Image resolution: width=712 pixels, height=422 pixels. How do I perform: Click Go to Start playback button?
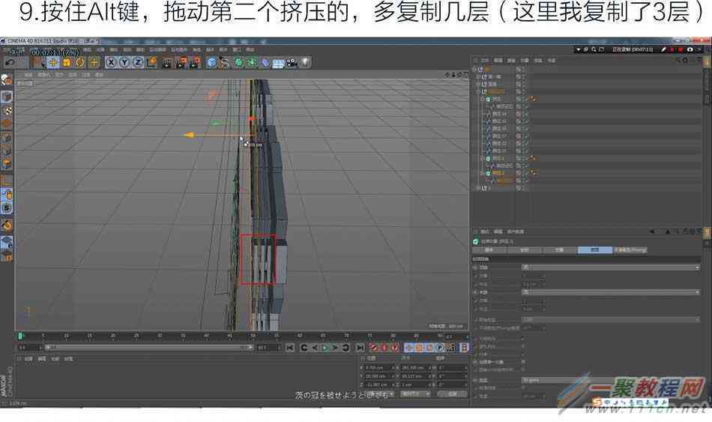(290, 348)
